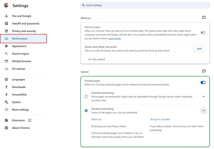Click the Accessibility person icon
Viewport: 214px width, 149px height.
click(6, 95)
